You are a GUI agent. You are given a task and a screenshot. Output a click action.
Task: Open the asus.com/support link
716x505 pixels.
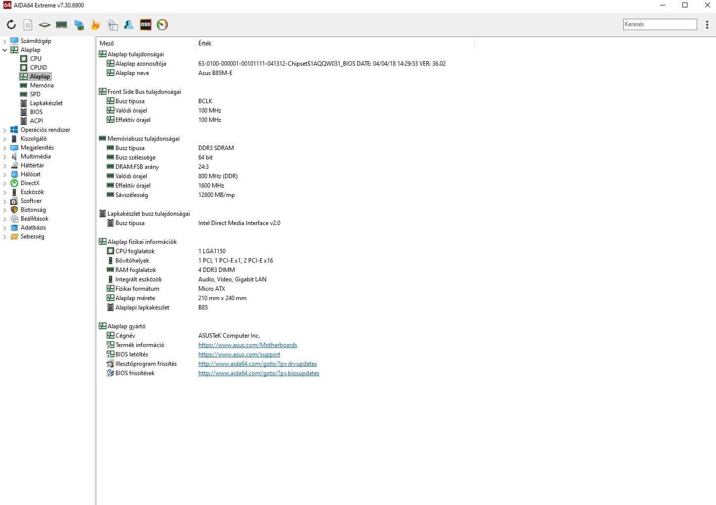[239, 354]
